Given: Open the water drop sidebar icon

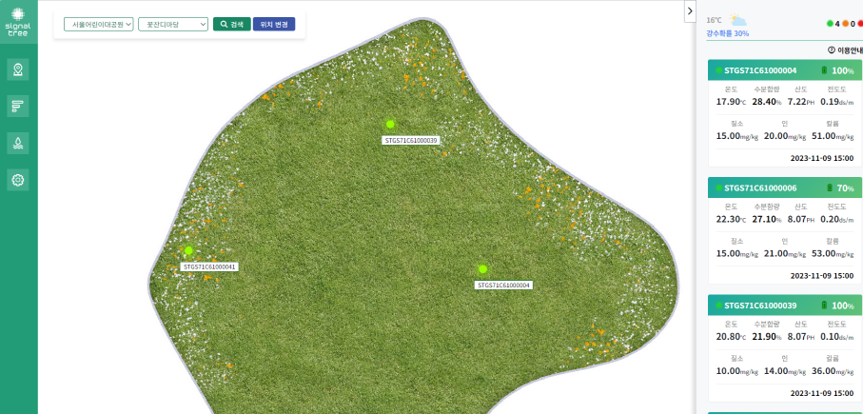Looking at the screenshot, I should click(x=18, y=143).
